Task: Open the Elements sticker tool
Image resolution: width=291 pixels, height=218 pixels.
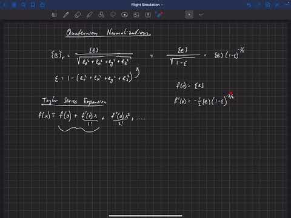Action: [x=125, y=15]
